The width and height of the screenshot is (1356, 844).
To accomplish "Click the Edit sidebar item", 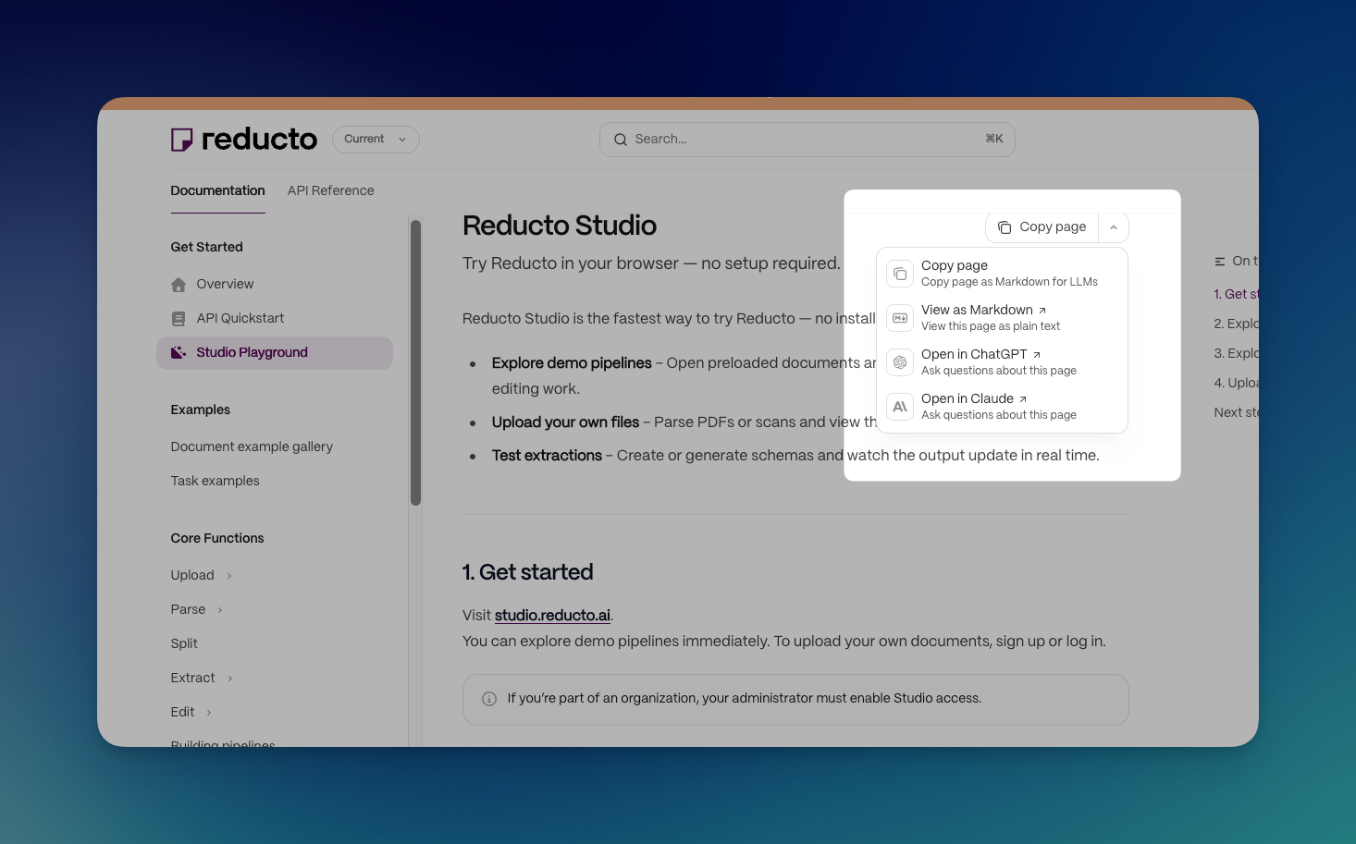I will tap(182, 712).
